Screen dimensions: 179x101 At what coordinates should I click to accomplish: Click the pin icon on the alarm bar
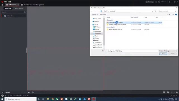pyautogui.click(x=171, y=96)
